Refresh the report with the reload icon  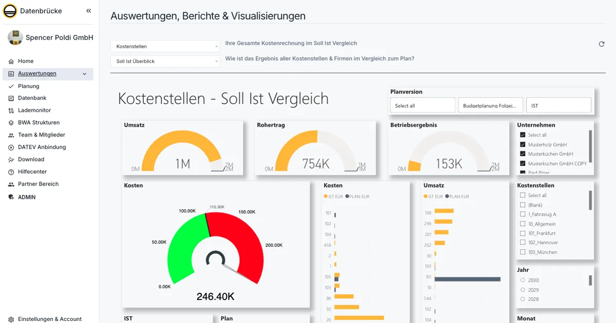[x=601, y=44]
